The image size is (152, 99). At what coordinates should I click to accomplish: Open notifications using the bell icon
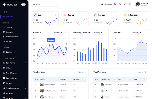tap(125, 4)
